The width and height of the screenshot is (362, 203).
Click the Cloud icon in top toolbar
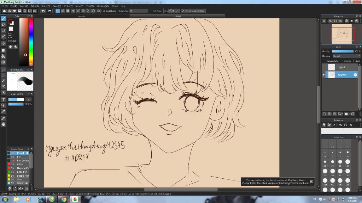4,11
